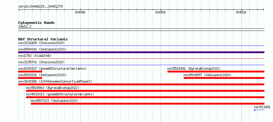Select the red bar beneath nsv6509657
The image size is (273, 122).
coord(224,78)
